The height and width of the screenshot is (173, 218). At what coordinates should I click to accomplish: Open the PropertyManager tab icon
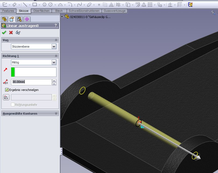tap(12, 19)
